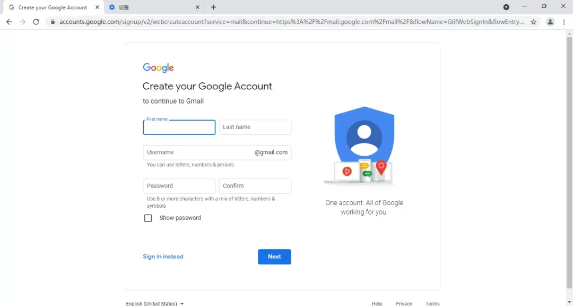Go back using the browser back arrow
Viewport: 573px width, 306px height.
coord(9,22)
